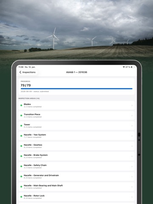Screen dimensions: 153x204
Task: Click the Inspection Areas (14) header
Action: point(29,99)
